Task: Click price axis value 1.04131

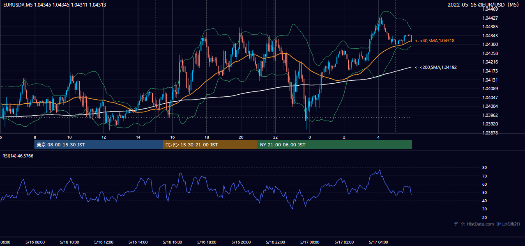Action: 490,80
